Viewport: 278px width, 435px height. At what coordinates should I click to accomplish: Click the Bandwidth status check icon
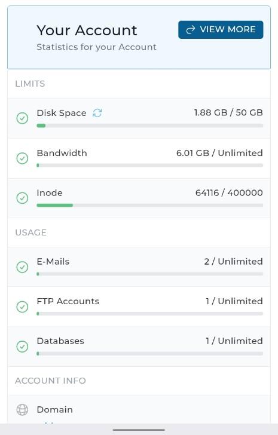pyautogui.click(x=22, y=158)
